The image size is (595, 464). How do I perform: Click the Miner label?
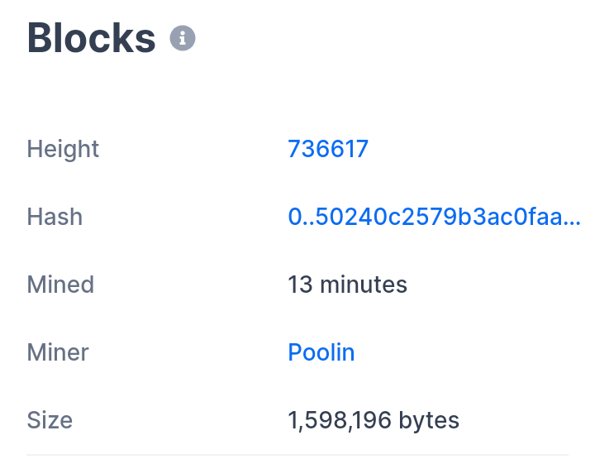58,352
